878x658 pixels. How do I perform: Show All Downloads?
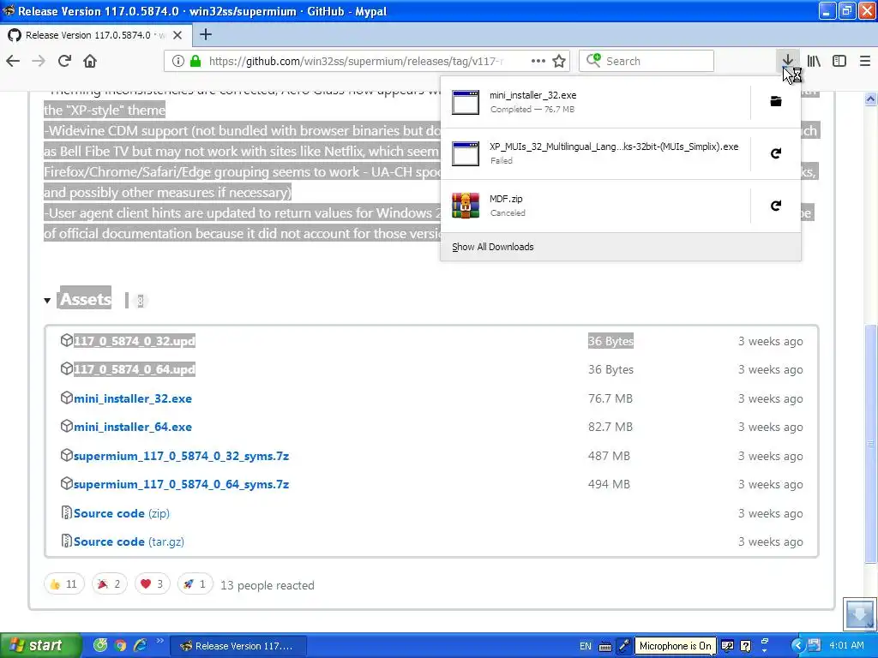pos(493,247)
